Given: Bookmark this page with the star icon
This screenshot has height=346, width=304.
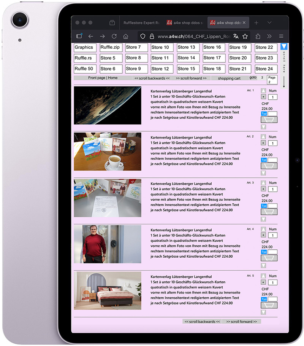Looking at the screenshot, I should [245, 37].
